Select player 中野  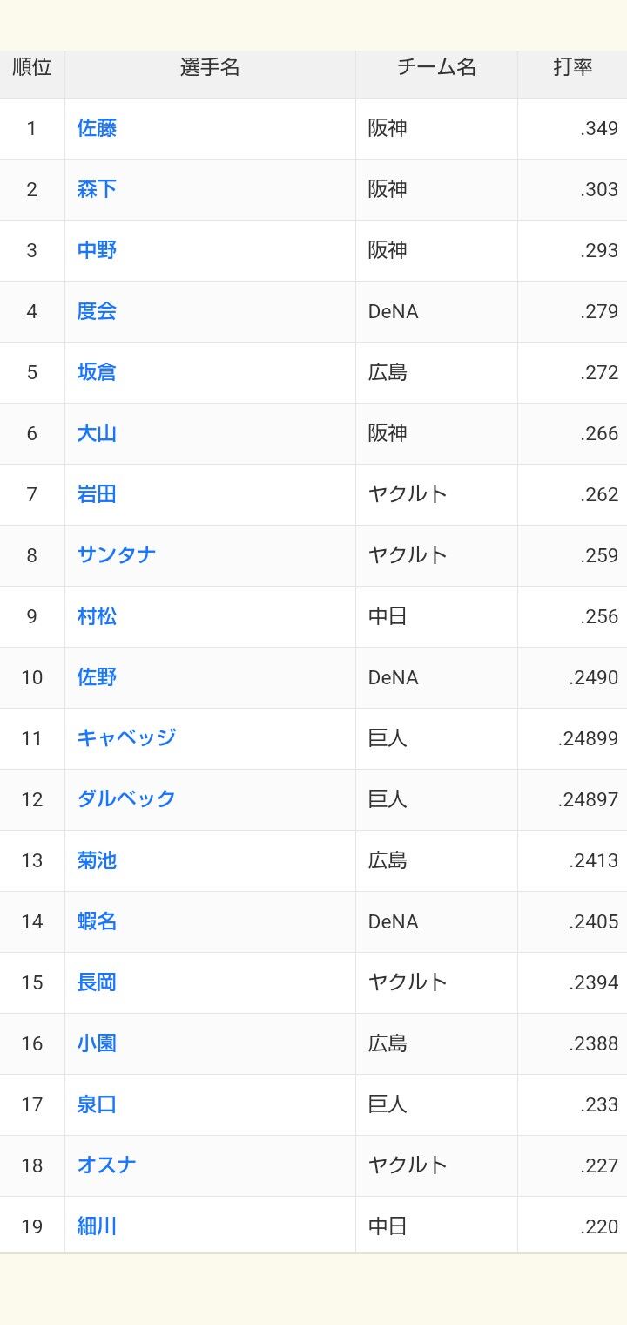tap(97, 250)
